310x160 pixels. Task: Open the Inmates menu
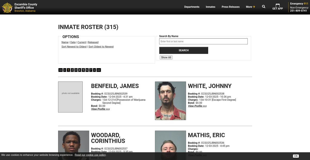[211, 7]
